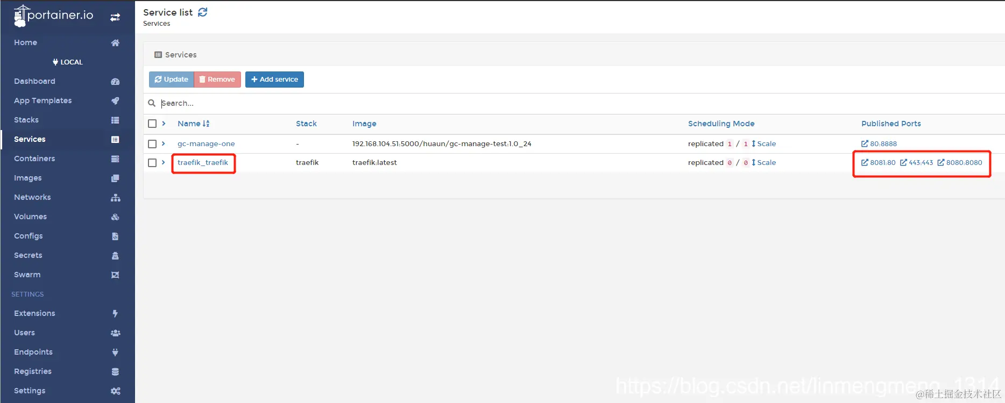Click the Name column sort icon

(x=206, y=124)
